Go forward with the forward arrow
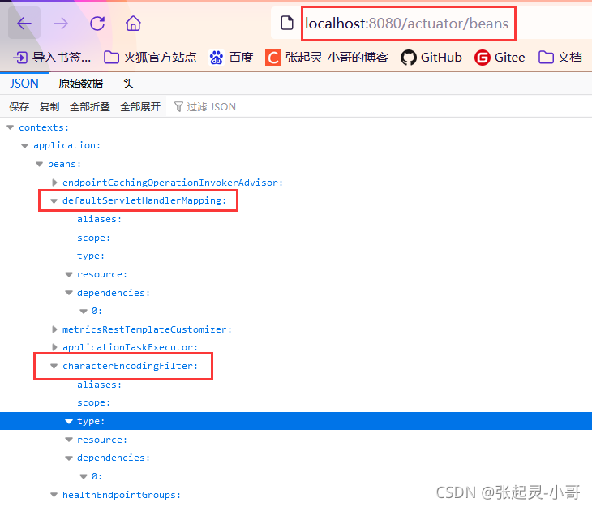 coord(61,24)
